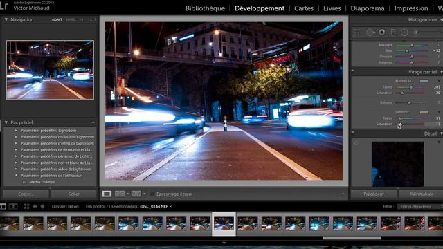Viewport: 443px width, 249px height.
Task: Collapse the Hautes lumières section triangle
Action: tap(439, 81)
